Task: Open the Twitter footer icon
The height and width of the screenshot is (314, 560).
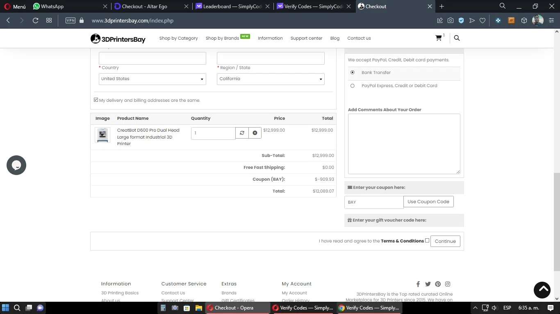Action: point(428,284)
